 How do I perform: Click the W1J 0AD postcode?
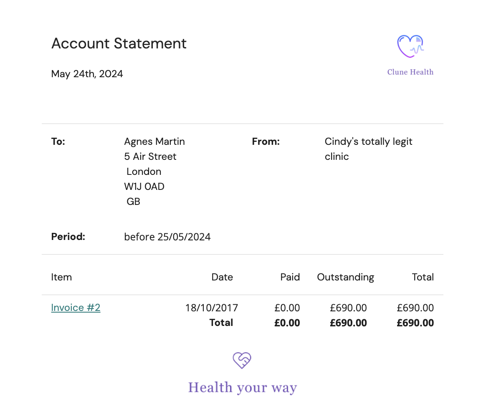(x=144, y=187)
